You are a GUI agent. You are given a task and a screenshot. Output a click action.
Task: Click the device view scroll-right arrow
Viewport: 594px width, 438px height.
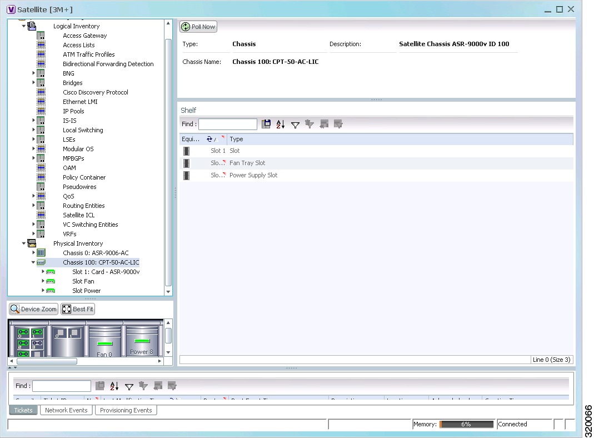(x=159, y=361)
